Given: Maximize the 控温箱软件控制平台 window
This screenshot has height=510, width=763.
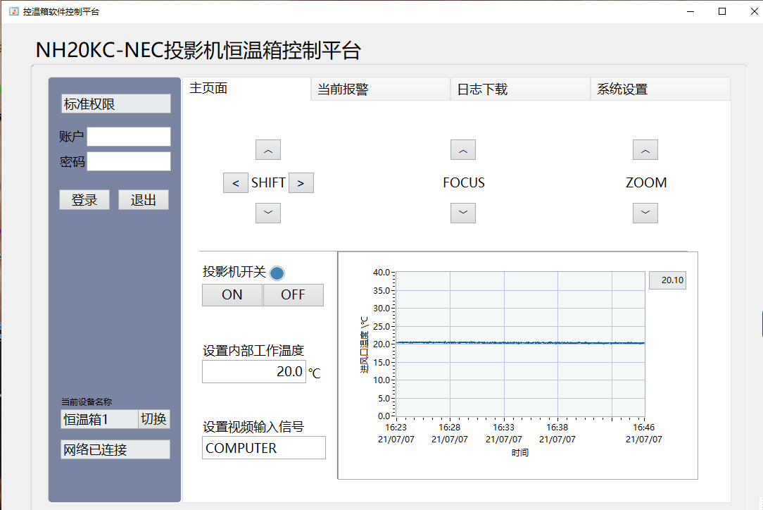Looking at the screenshot, I should pyautogui.click(x=722, y=11).
